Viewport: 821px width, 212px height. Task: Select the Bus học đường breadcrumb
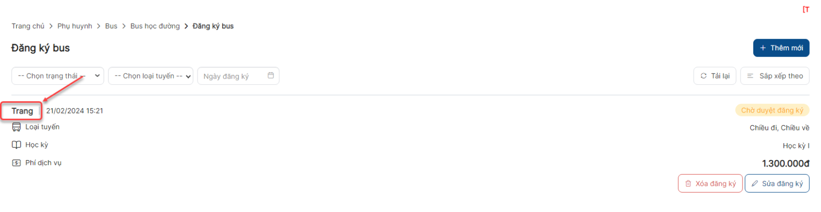[x=155, y=26]
